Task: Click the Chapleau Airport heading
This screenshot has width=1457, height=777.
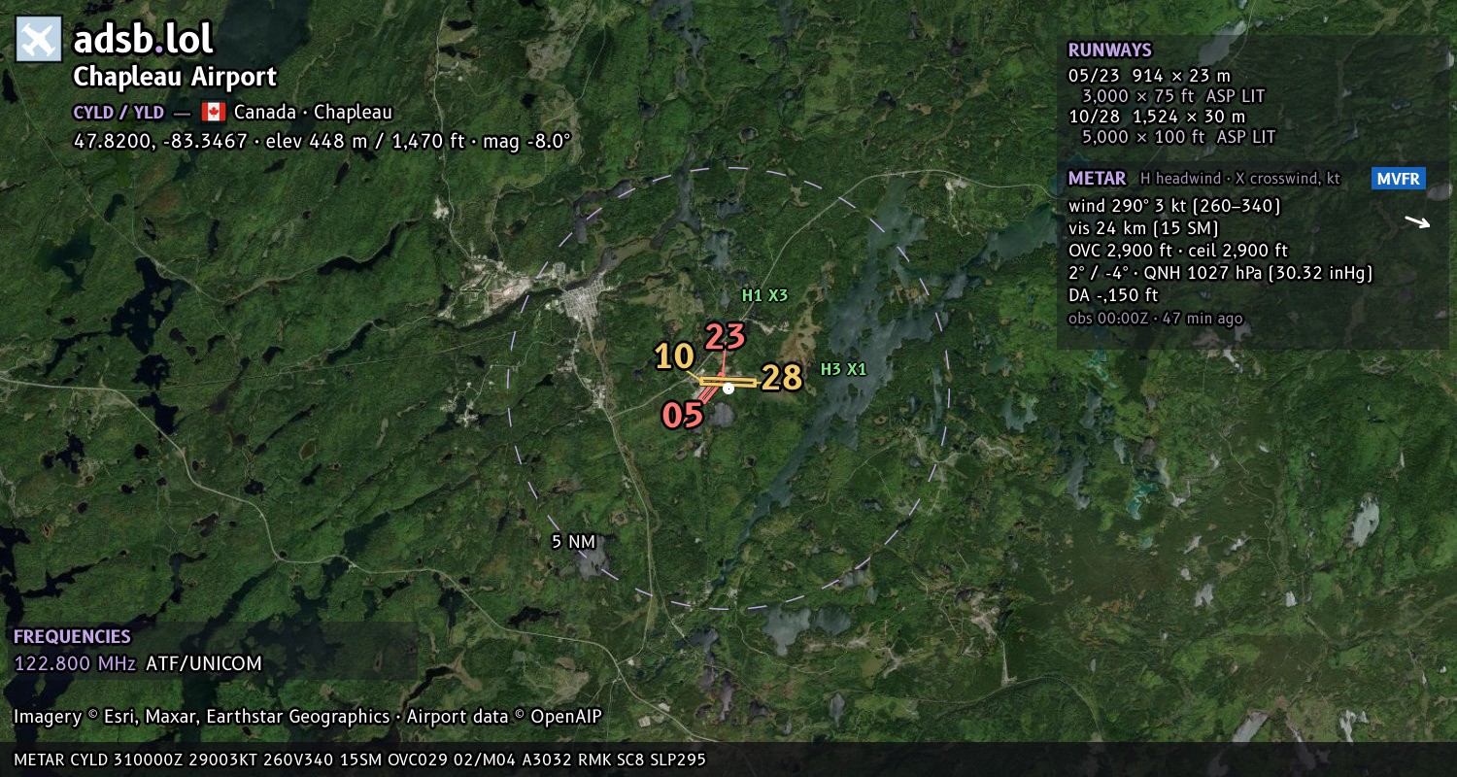Action: pos(175,77)
